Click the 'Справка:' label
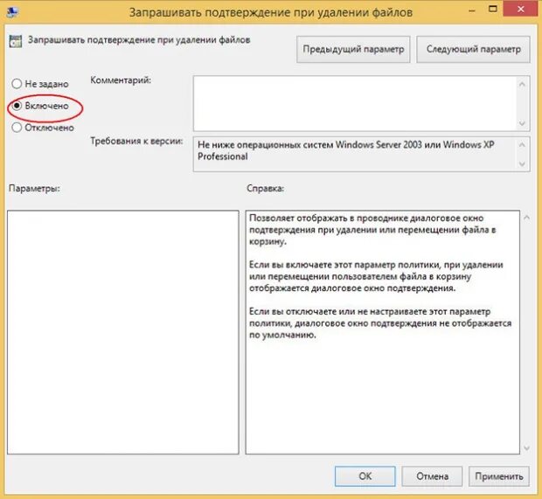Viewport: 542px width, 499px height. pos(265,189)
